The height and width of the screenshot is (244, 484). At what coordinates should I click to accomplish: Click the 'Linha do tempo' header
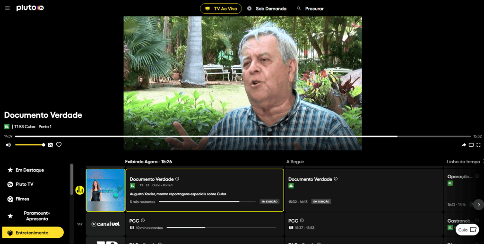[463, 162]
